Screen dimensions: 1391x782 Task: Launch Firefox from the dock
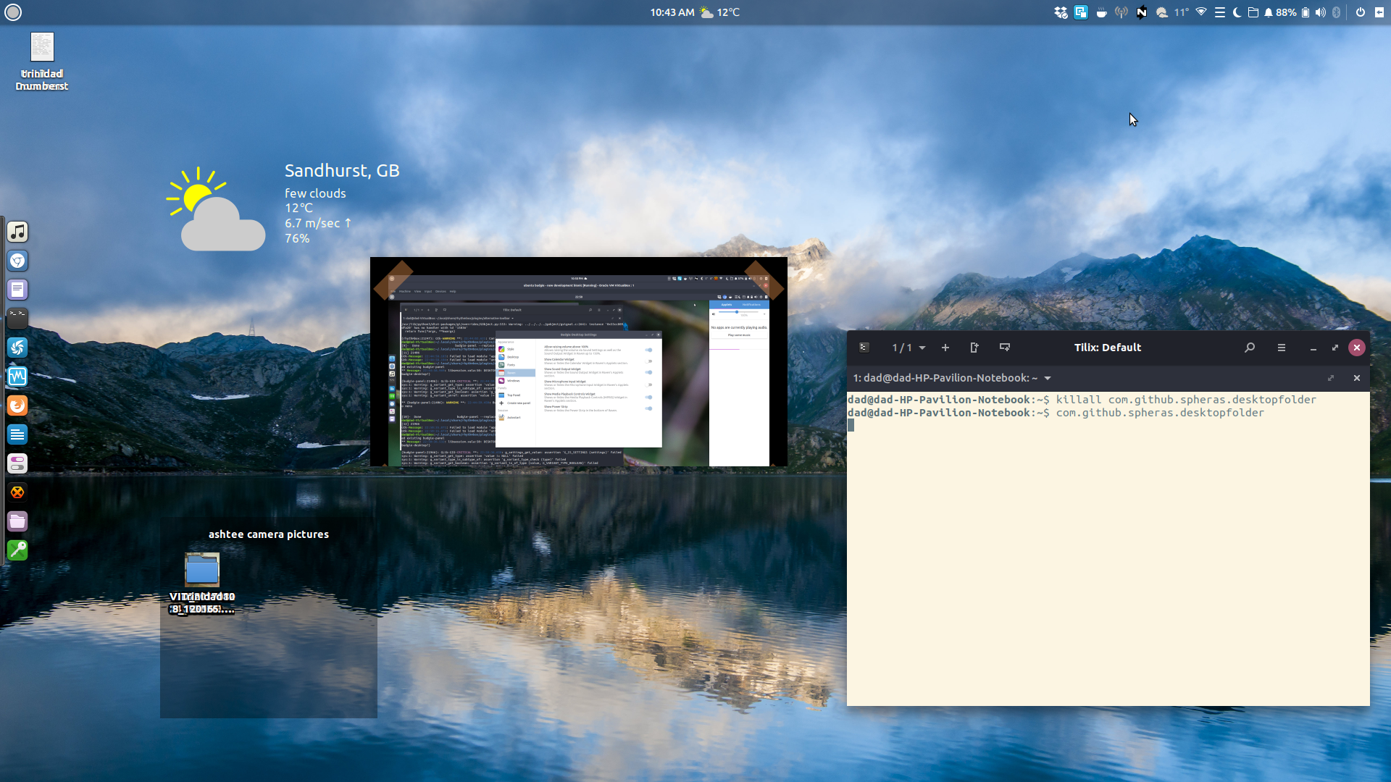[17, 405]
